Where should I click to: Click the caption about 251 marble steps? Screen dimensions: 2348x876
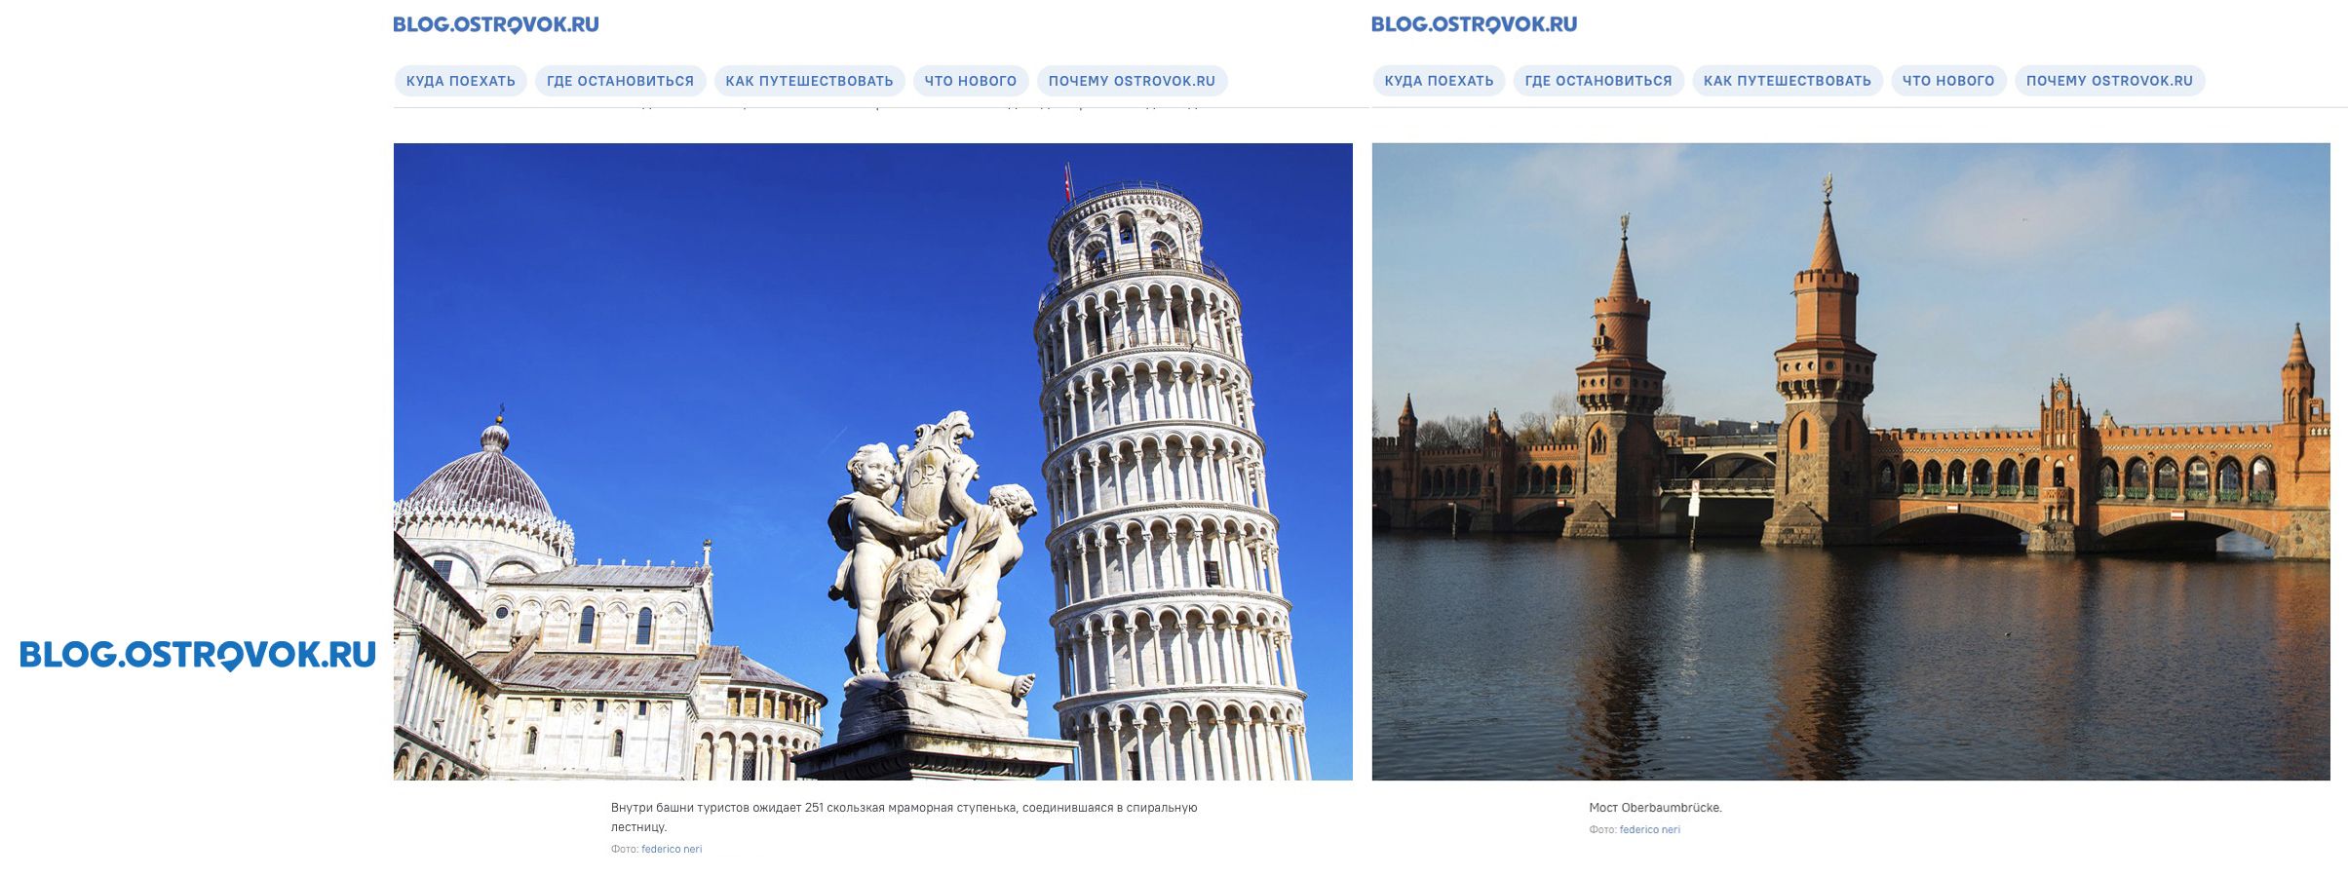pyautogui.click(x=904, y=817)
